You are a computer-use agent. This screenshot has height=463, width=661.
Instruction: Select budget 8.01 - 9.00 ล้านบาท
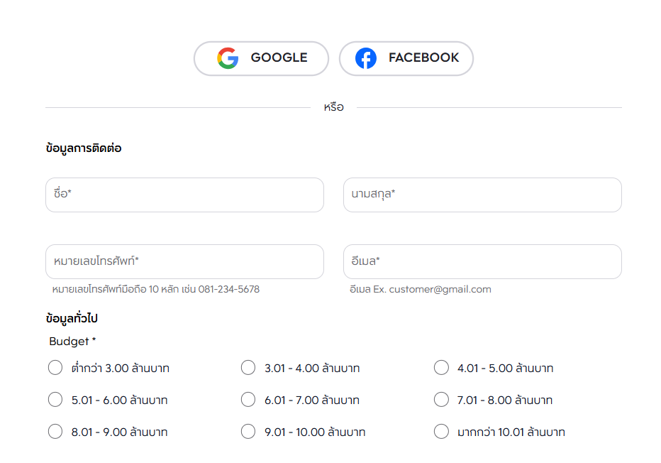pyautogui.click(x=55, y=432)
